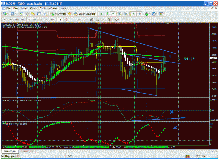
Task: Select the Fibonacci Retracement tool
Action: coord(97,20)
